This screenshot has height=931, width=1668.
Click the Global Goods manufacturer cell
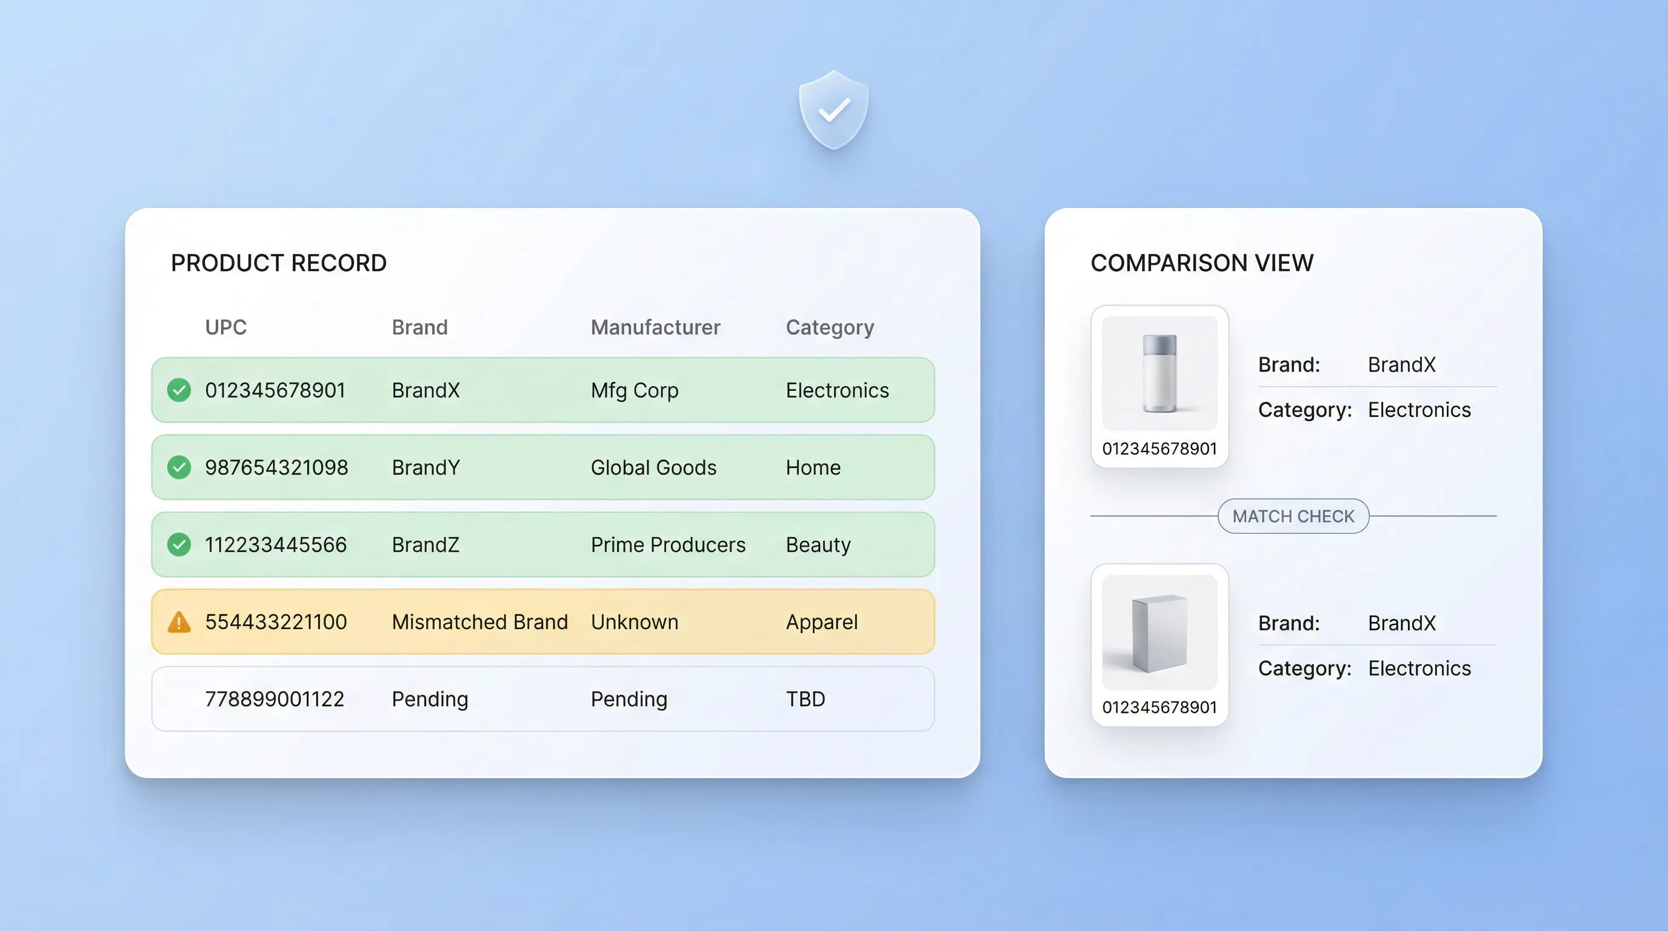coord(653,467)
